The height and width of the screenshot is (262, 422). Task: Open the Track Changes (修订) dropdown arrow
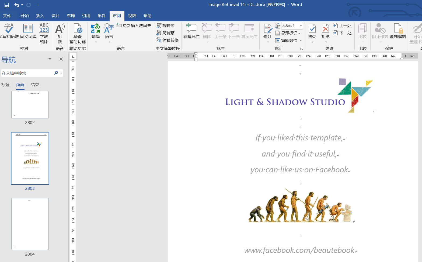pos(268,42)
